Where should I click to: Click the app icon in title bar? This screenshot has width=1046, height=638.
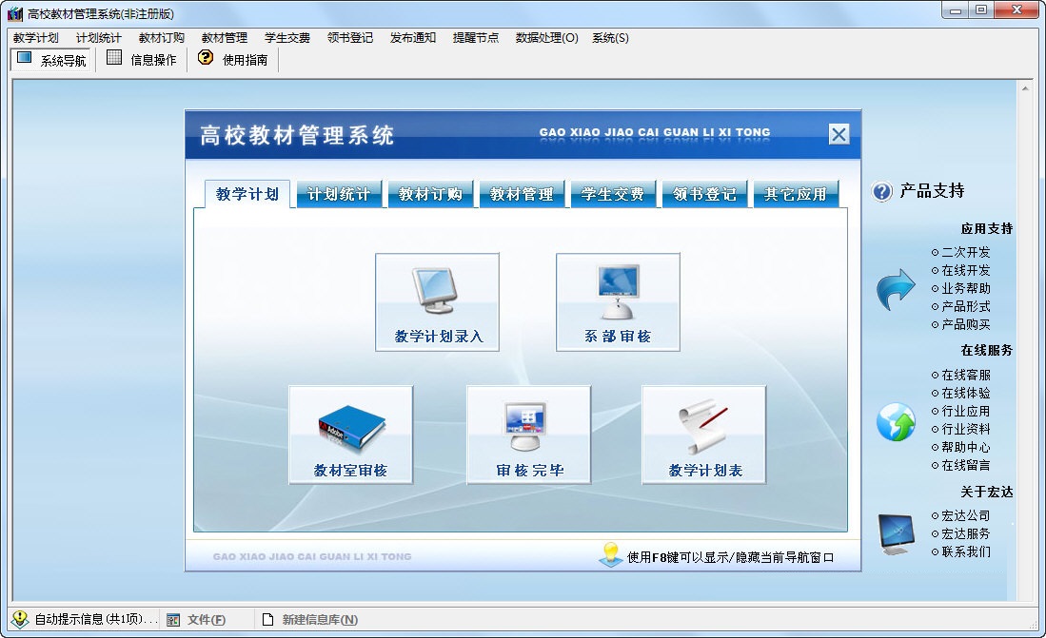coord(14,13)
